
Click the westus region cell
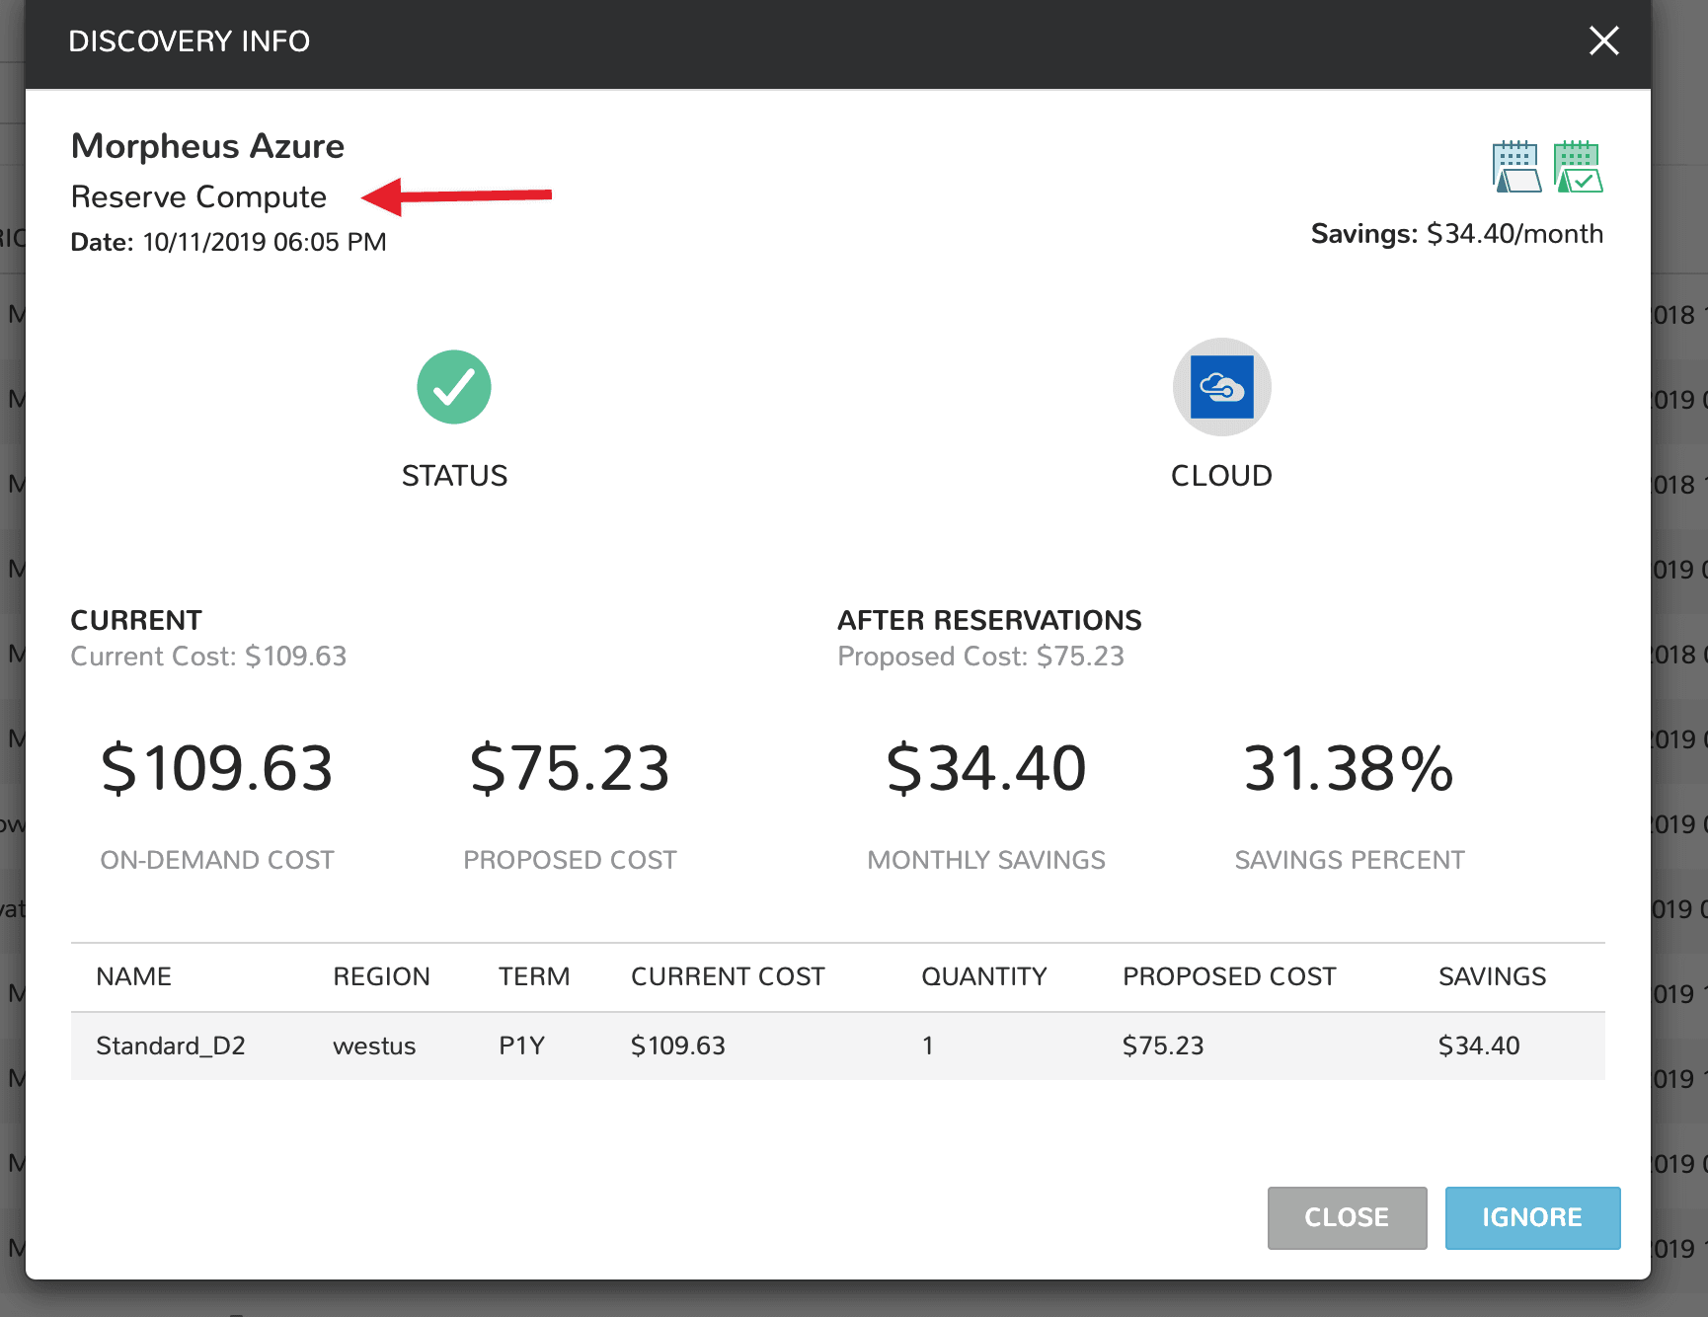[374, 1046]
